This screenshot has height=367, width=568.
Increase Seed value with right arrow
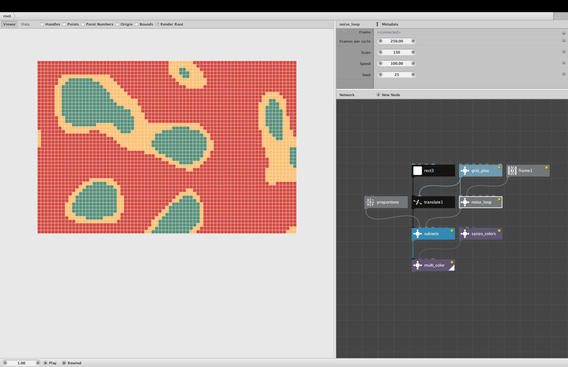(x=413, y=74)
